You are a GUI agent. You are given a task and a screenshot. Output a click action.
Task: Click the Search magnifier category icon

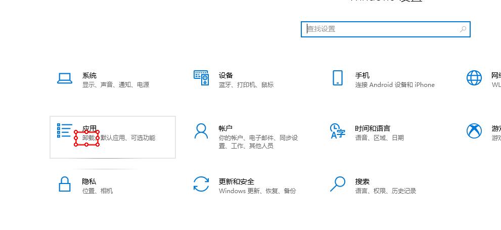(337, 184)
